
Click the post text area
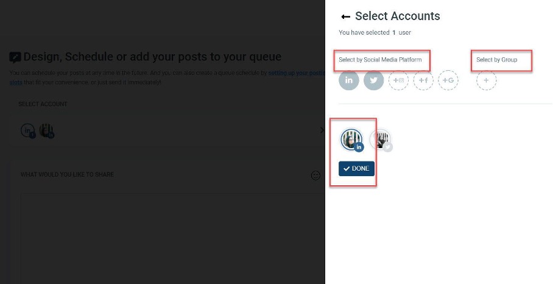pyautogui.click(x=172, y=238)
